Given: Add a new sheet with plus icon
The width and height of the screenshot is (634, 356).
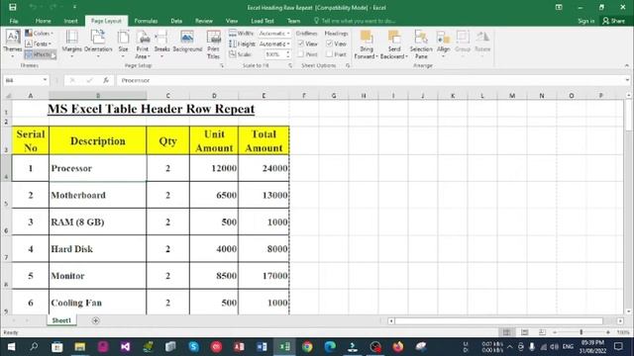Looking at the screenshot, I should [x=95, y=320].
